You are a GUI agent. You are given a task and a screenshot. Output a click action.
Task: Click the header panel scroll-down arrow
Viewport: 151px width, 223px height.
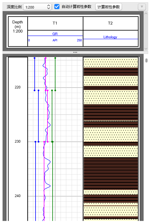pos(146,49)
